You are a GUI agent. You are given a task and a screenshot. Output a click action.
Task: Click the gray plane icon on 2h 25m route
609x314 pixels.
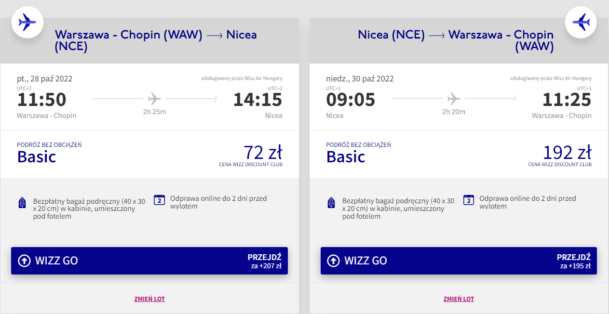154,99
